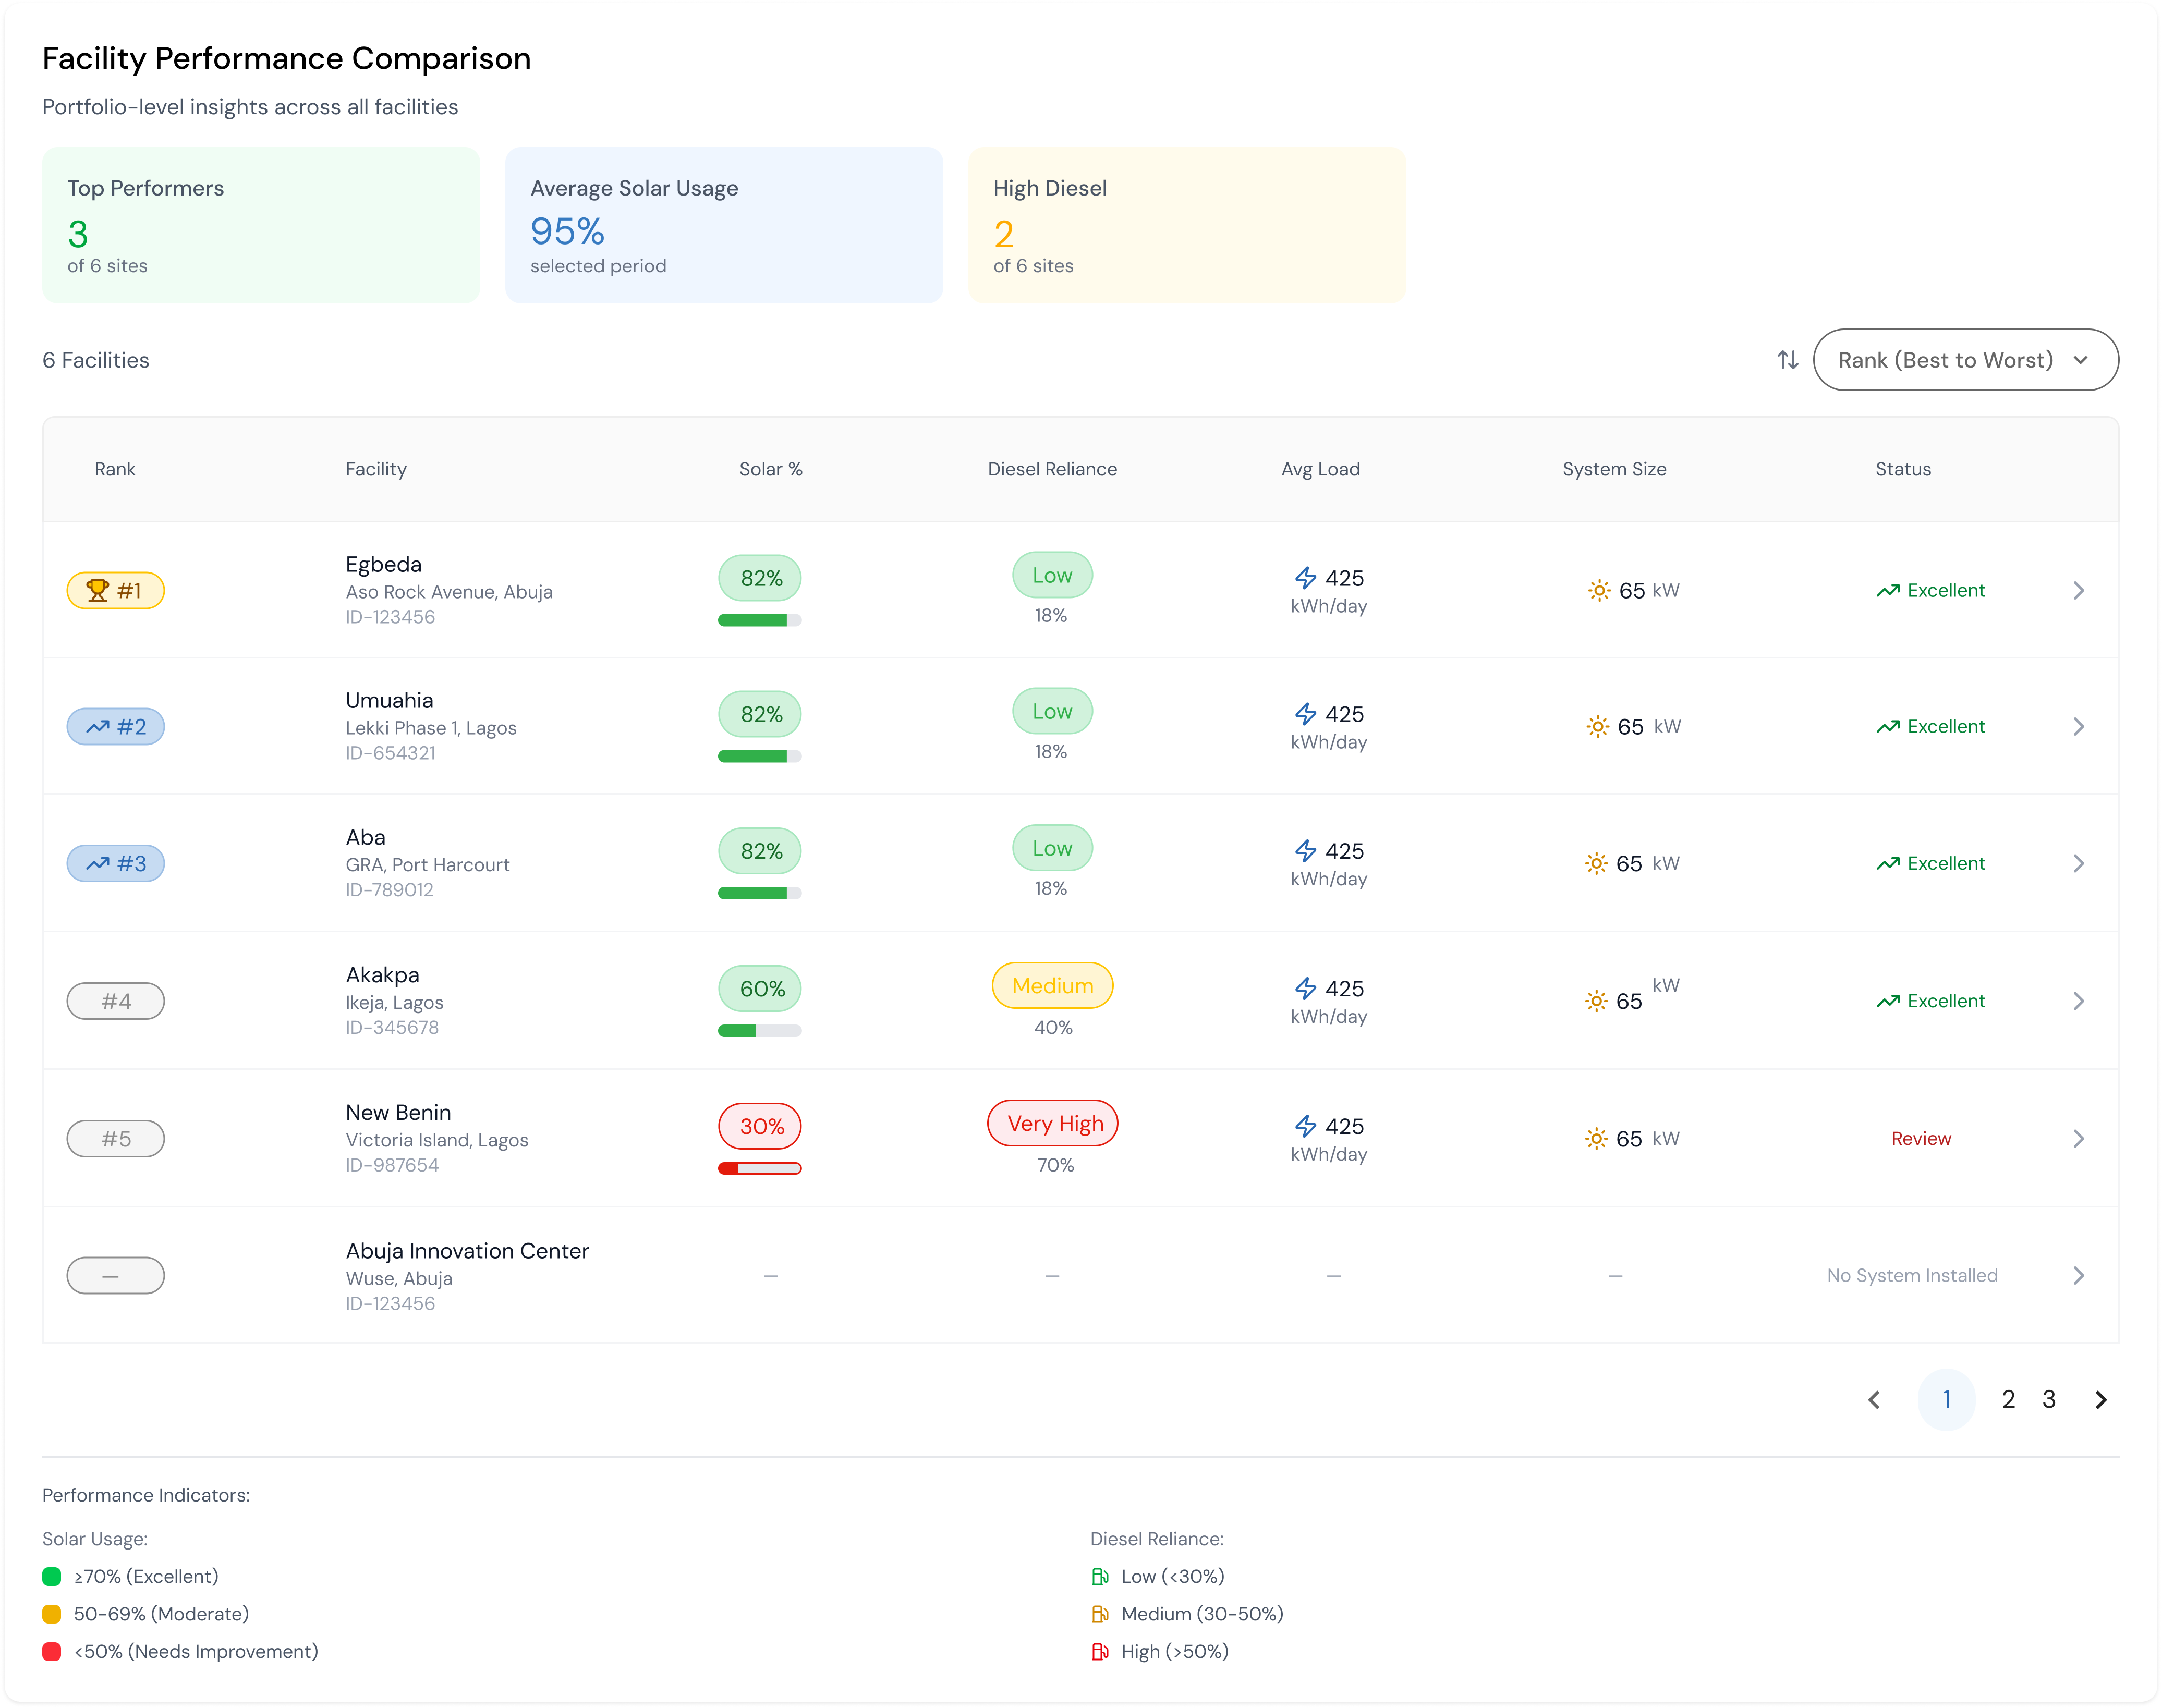Click the green Low diesel fuel pump icon

[x=1099, y=1577]
